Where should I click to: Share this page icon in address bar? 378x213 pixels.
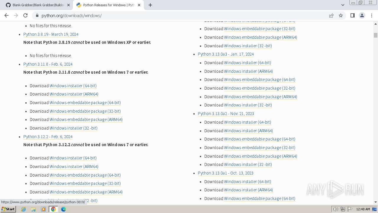(x=331, y=15)
